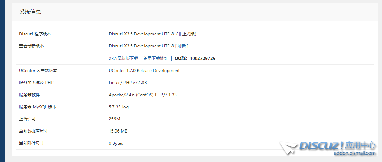This screenshot has height=162, width=382.
Task: Select the Linux / PHP v7.1.33 value
Action: pyautogui.click(x=128, y=83)
